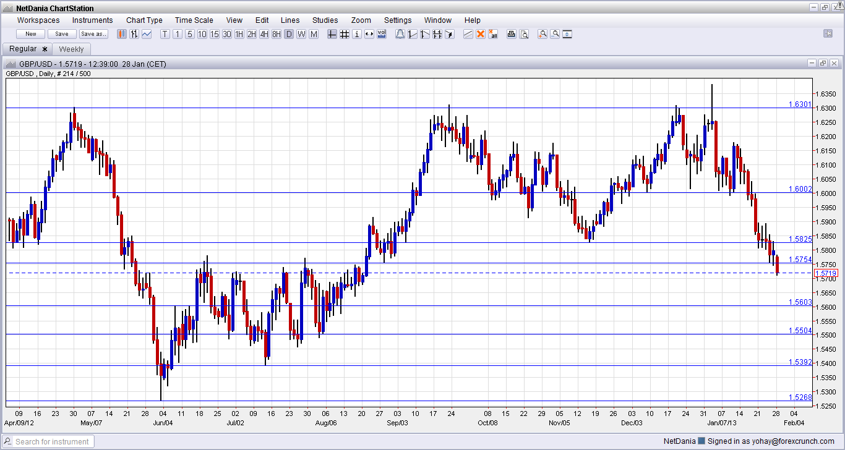
Task: Click the first study line icon after bell
Action: [413, 34]
